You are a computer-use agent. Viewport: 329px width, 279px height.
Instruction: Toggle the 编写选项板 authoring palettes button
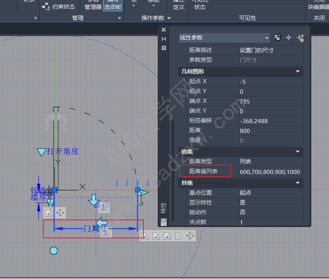pos(113,5)
